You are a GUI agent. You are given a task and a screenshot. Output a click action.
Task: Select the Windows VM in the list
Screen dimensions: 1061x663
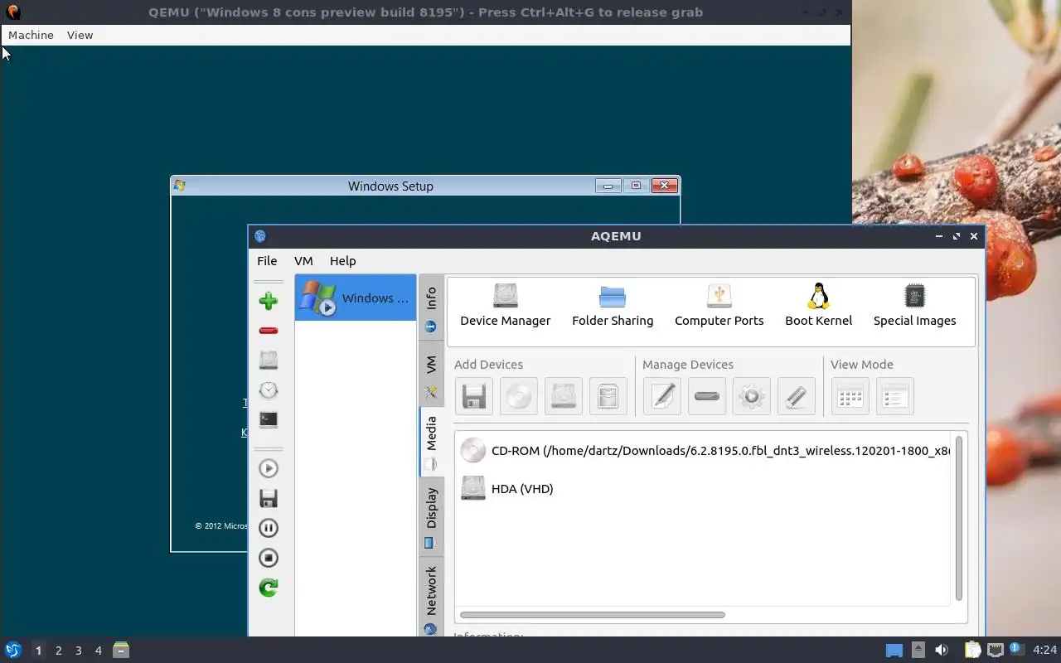(356, 298)
